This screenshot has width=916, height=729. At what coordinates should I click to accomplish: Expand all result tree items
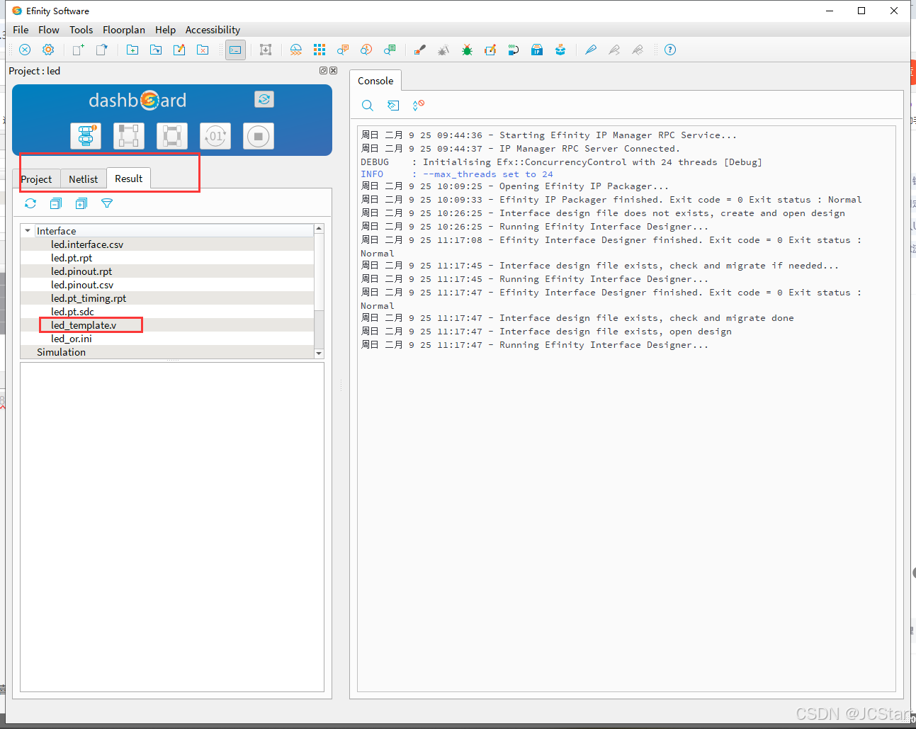click(81, 203)
